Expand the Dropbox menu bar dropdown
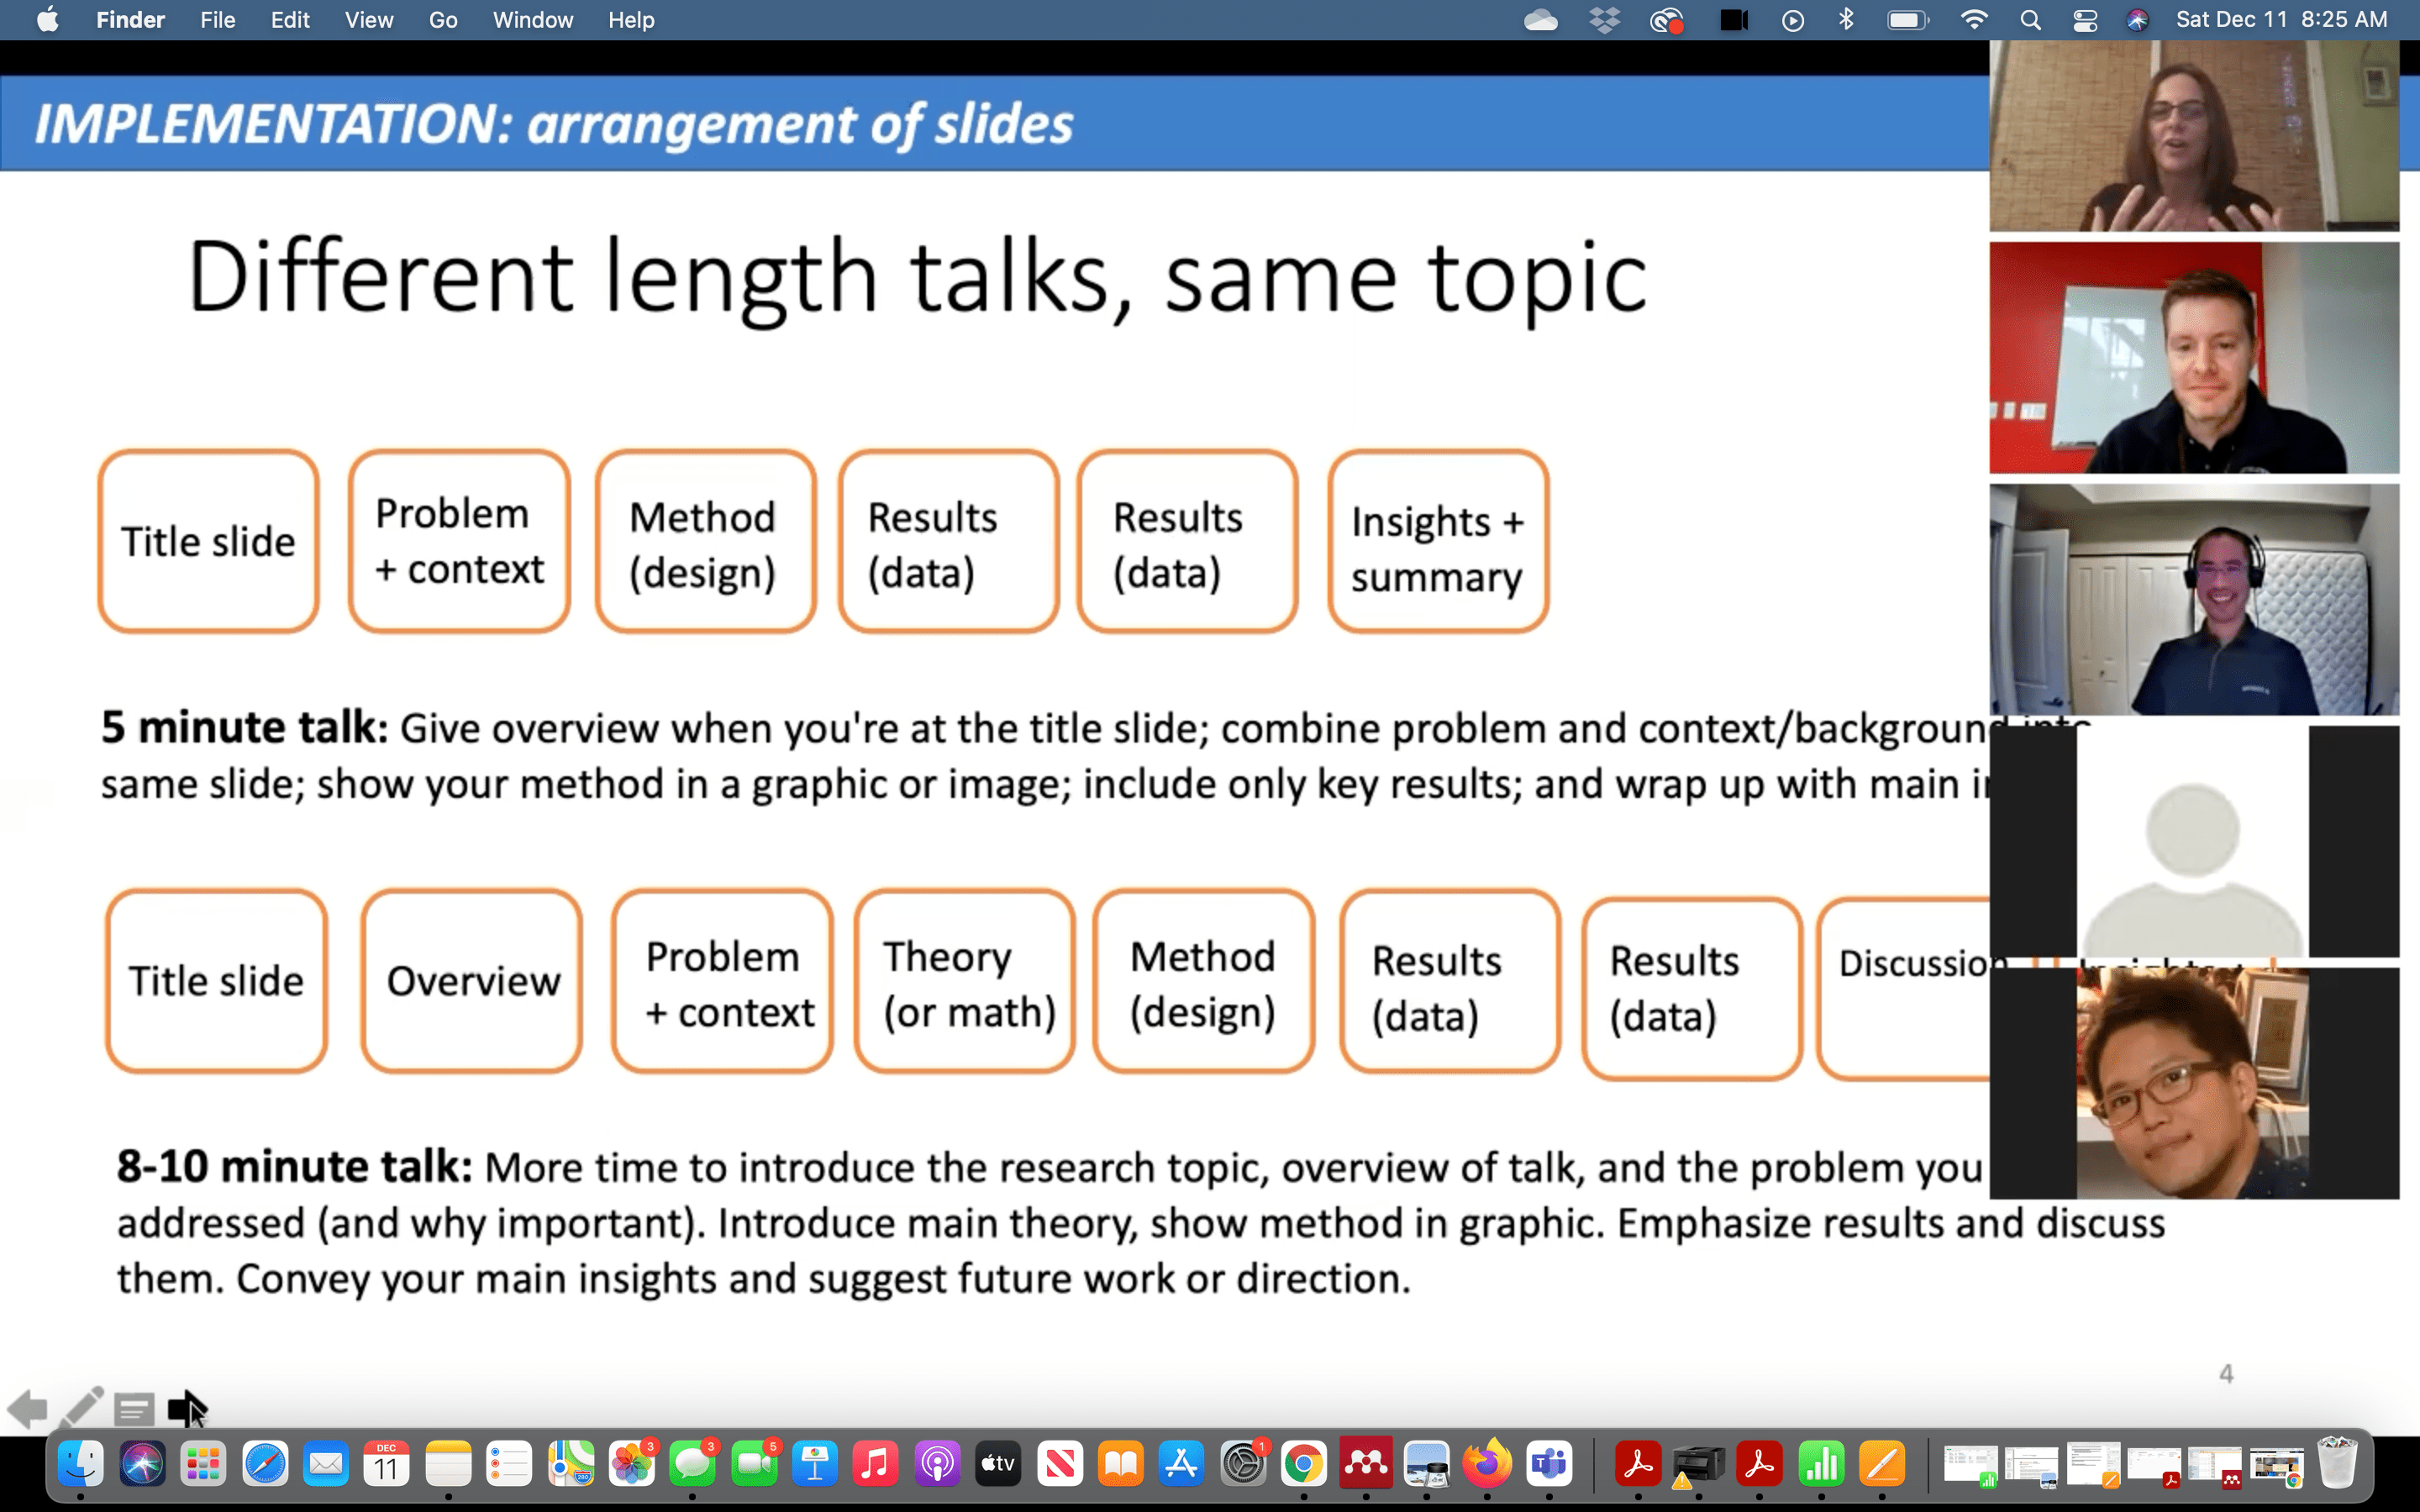The image size is (2420, 1512). click(x=1604, y=20)
